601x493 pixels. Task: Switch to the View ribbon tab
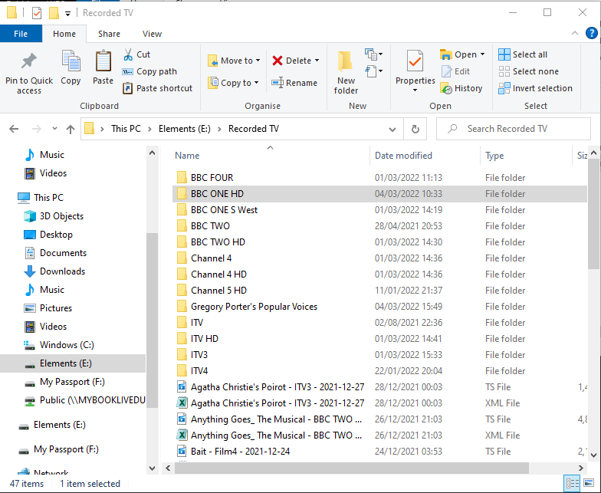152,34
